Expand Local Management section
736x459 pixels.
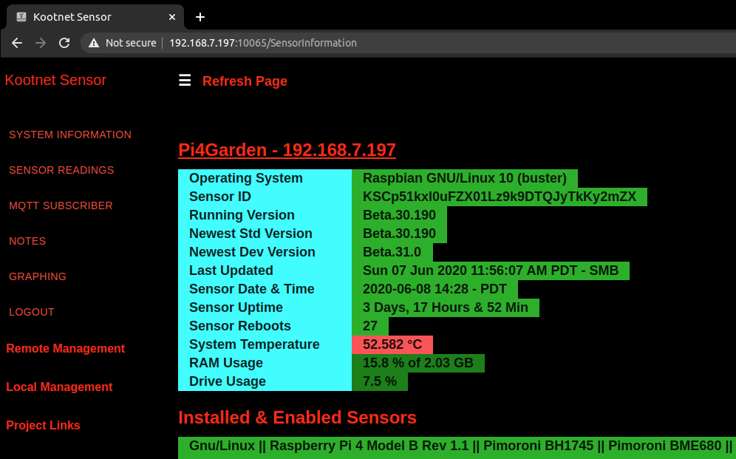(59, 387)
